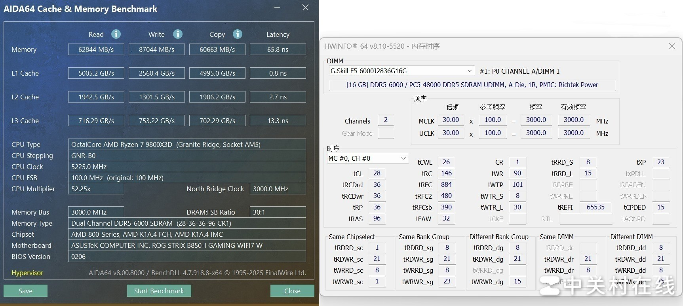Click the Memory Read 62844 MB/s field
Image resolution: width=683 pixels, height=306 pixels.
pyautogui.click(x=96, y=49)
